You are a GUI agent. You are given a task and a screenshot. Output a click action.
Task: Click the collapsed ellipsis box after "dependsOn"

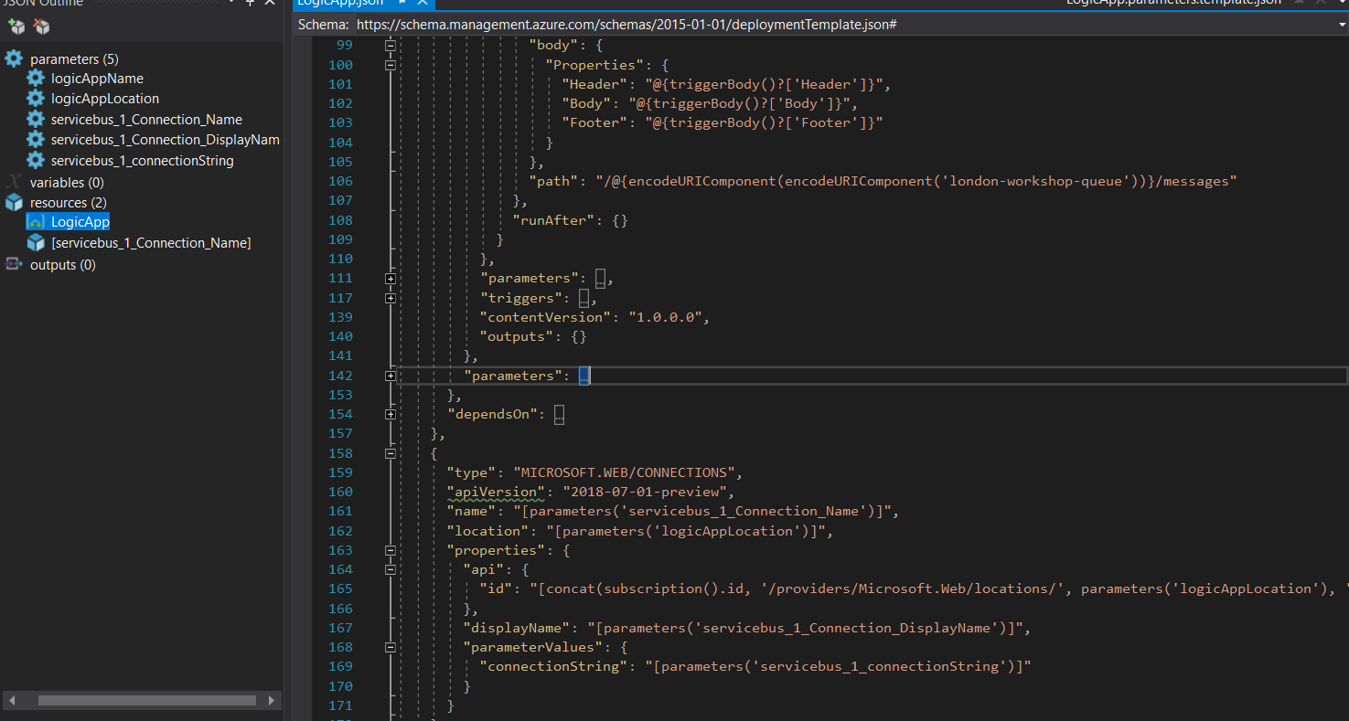tap(560, 415)
